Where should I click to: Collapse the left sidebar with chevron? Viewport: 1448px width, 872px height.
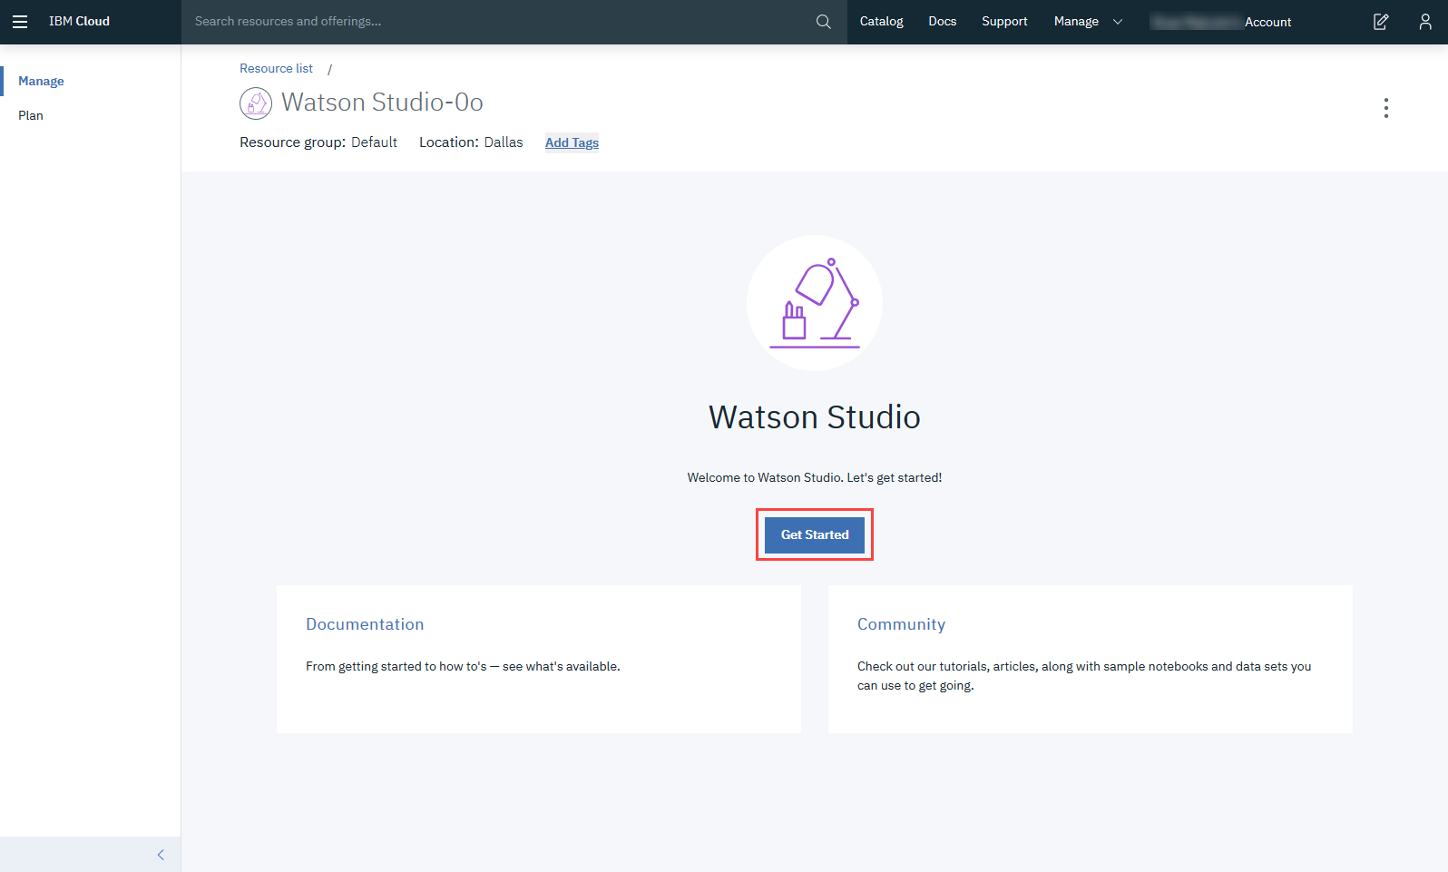pyautogui.click(x=161, y=854)
